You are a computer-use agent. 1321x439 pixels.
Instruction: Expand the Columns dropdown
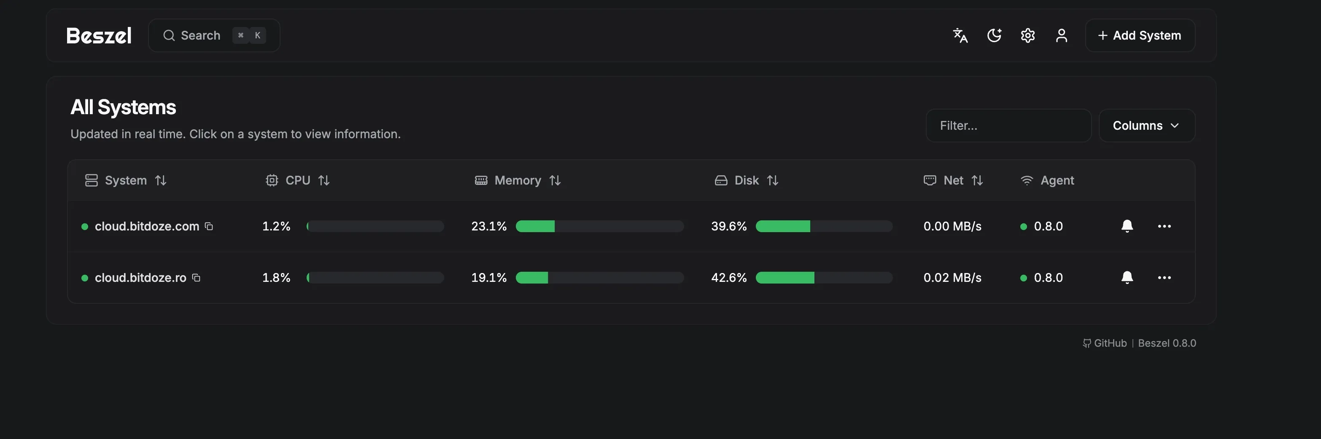click(1146, 126)
